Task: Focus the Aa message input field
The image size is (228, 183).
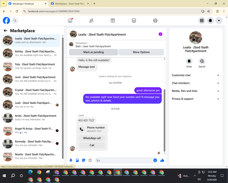Action: (x=124, y=160)
